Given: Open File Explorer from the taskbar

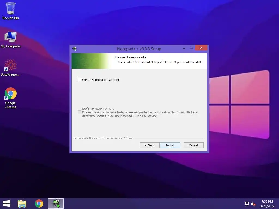Looking at the screenshot, I should 22,204.
